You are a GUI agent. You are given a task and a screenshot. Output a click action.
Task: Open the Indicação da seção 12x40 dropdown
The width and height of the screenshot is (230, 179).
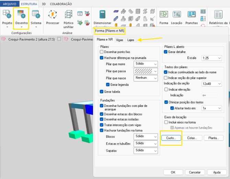tap(212, 84)
